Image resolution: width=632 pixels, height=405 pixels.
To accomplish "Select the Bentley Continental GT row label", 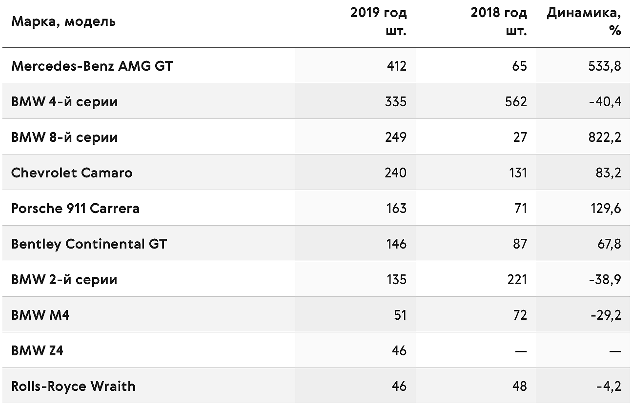I will 89,244.
